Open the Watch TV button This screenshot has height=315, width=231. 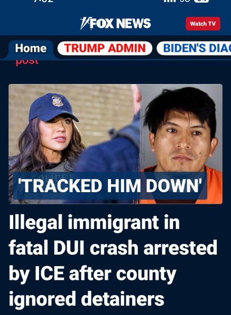203,24
